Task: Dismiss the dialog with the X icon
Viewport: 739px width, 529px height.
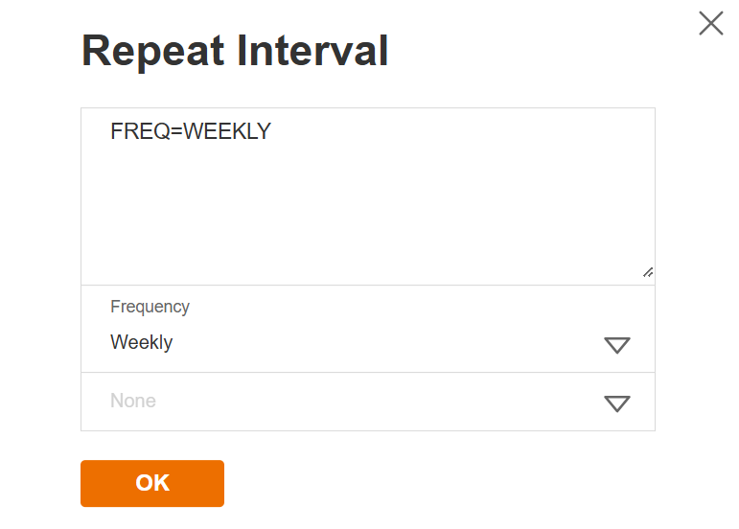Action: coord(710,24)
